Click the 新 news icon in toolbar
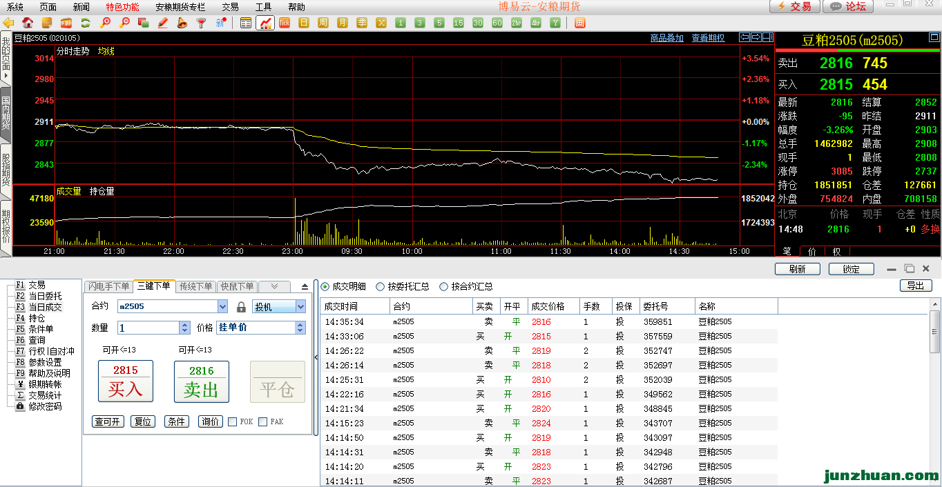The height and width of the screenshot is (487, 942). pos(221,23)
